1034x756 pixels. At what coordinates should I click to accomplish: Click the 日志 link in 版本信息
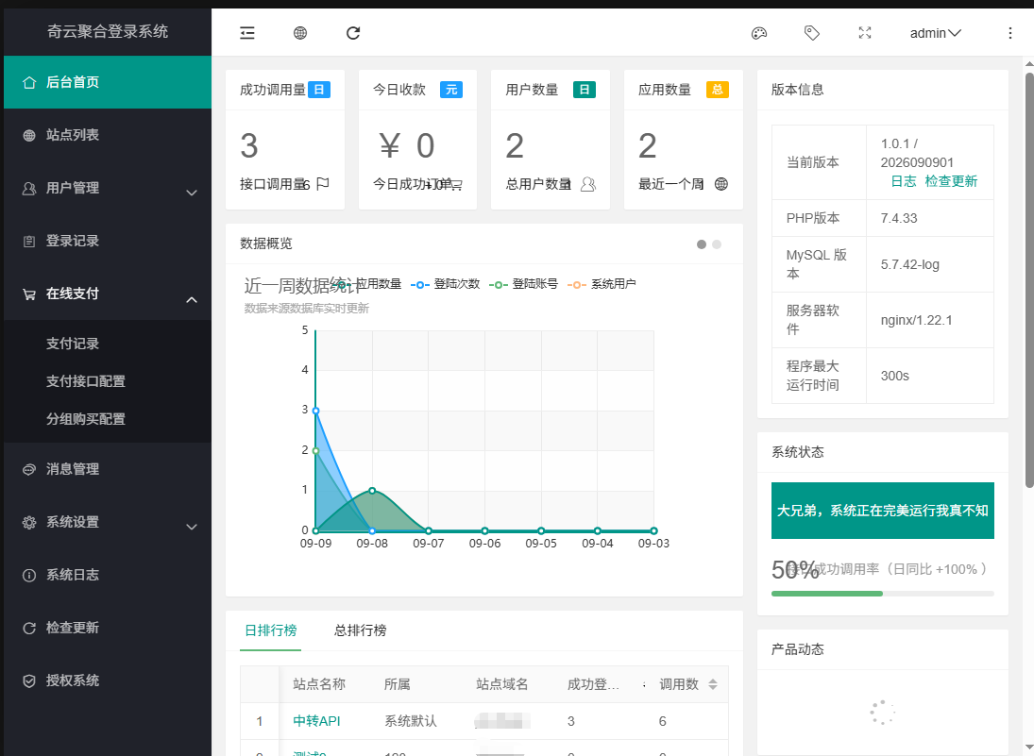click(904, 181)
